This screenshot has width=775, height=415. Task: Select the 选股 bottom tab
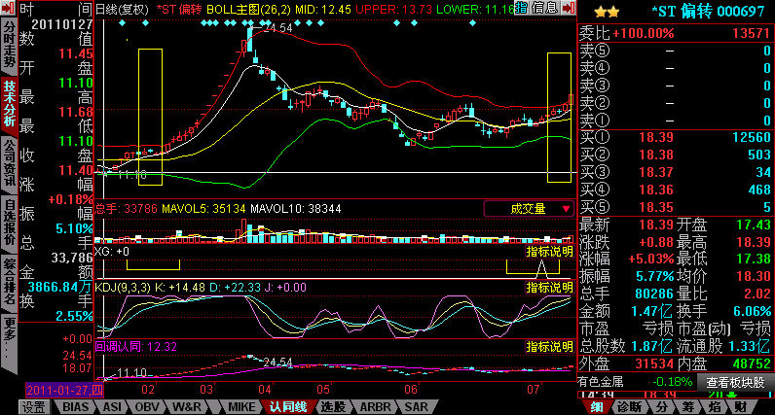[x=333, y=407]
